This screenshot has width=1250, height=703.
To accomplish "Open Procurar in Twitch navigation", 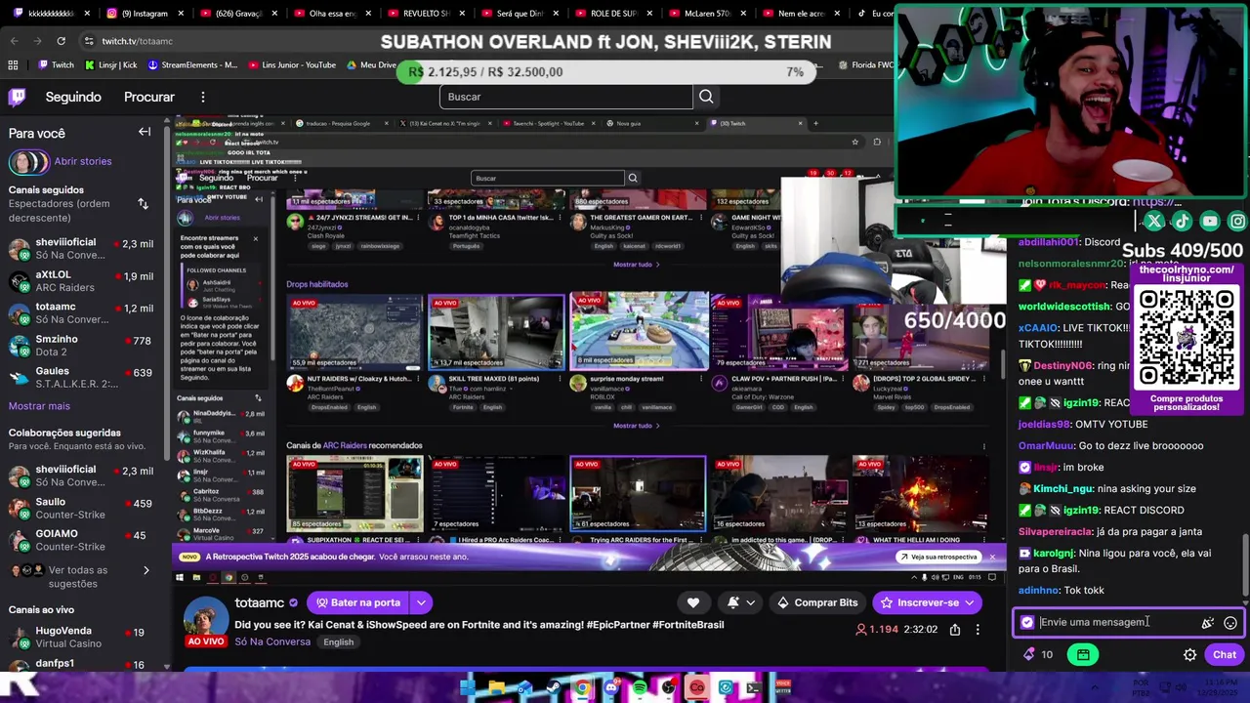I will 149,97.
